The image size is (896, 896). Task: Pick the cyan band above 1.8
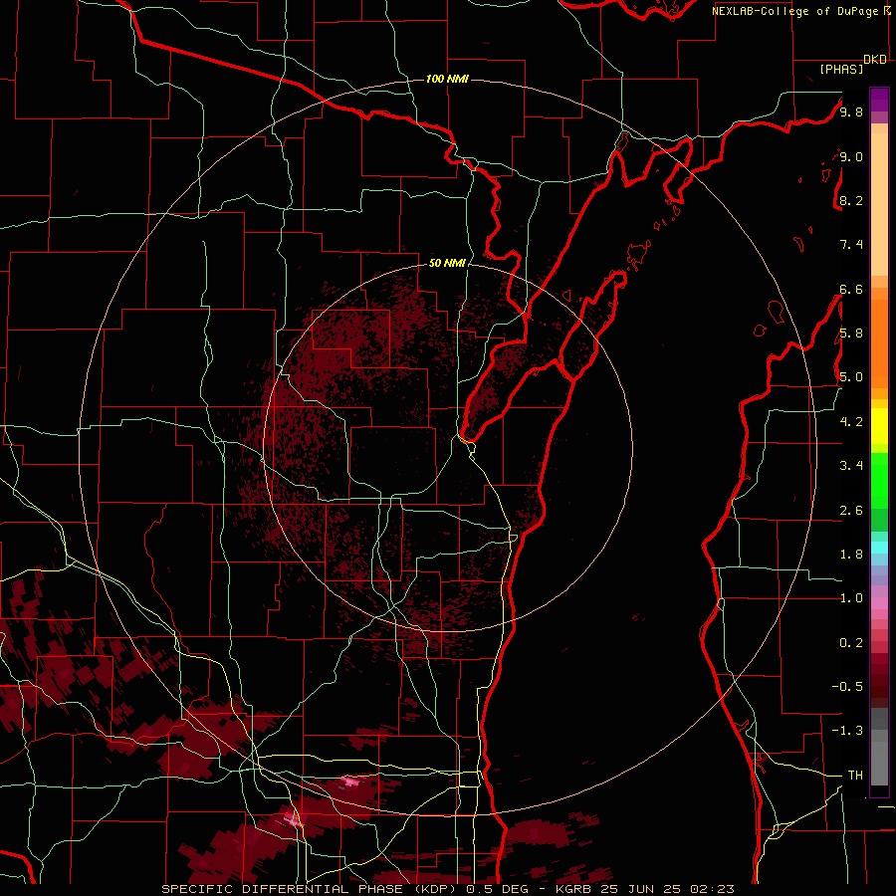pyautogui.click(x=879, y=548)
